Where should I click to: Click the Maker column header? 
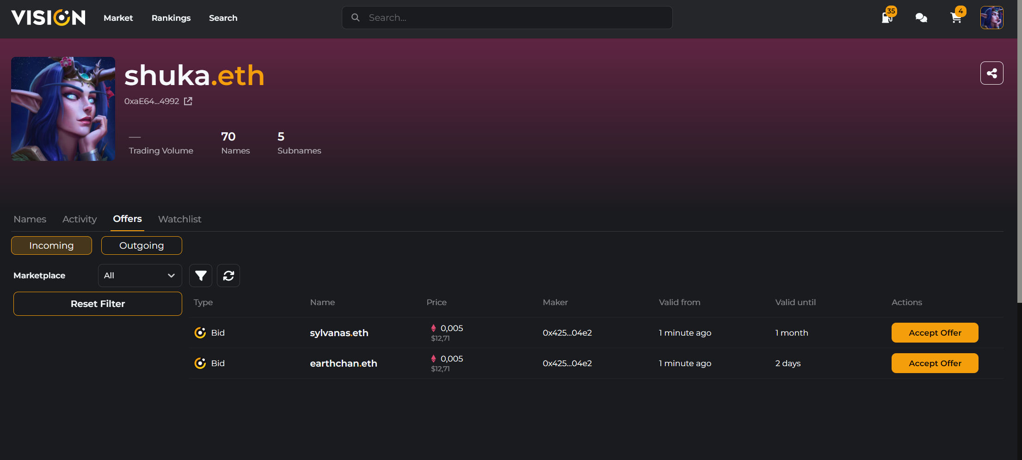coord(555,302)
